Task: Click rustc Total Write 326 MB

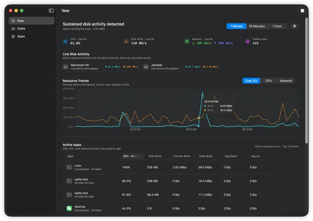Action: [x=152, y=168]
